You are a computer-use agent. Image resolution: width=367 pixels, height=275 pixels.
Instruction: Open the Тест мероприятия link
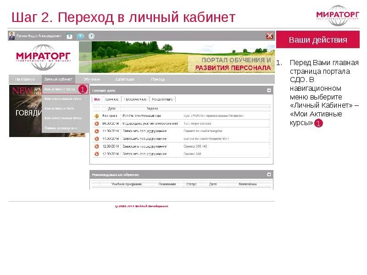197,123
